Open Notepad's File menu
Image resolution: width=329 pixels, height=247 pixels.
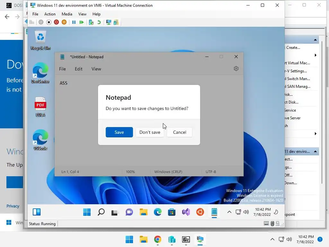[62, 69]
